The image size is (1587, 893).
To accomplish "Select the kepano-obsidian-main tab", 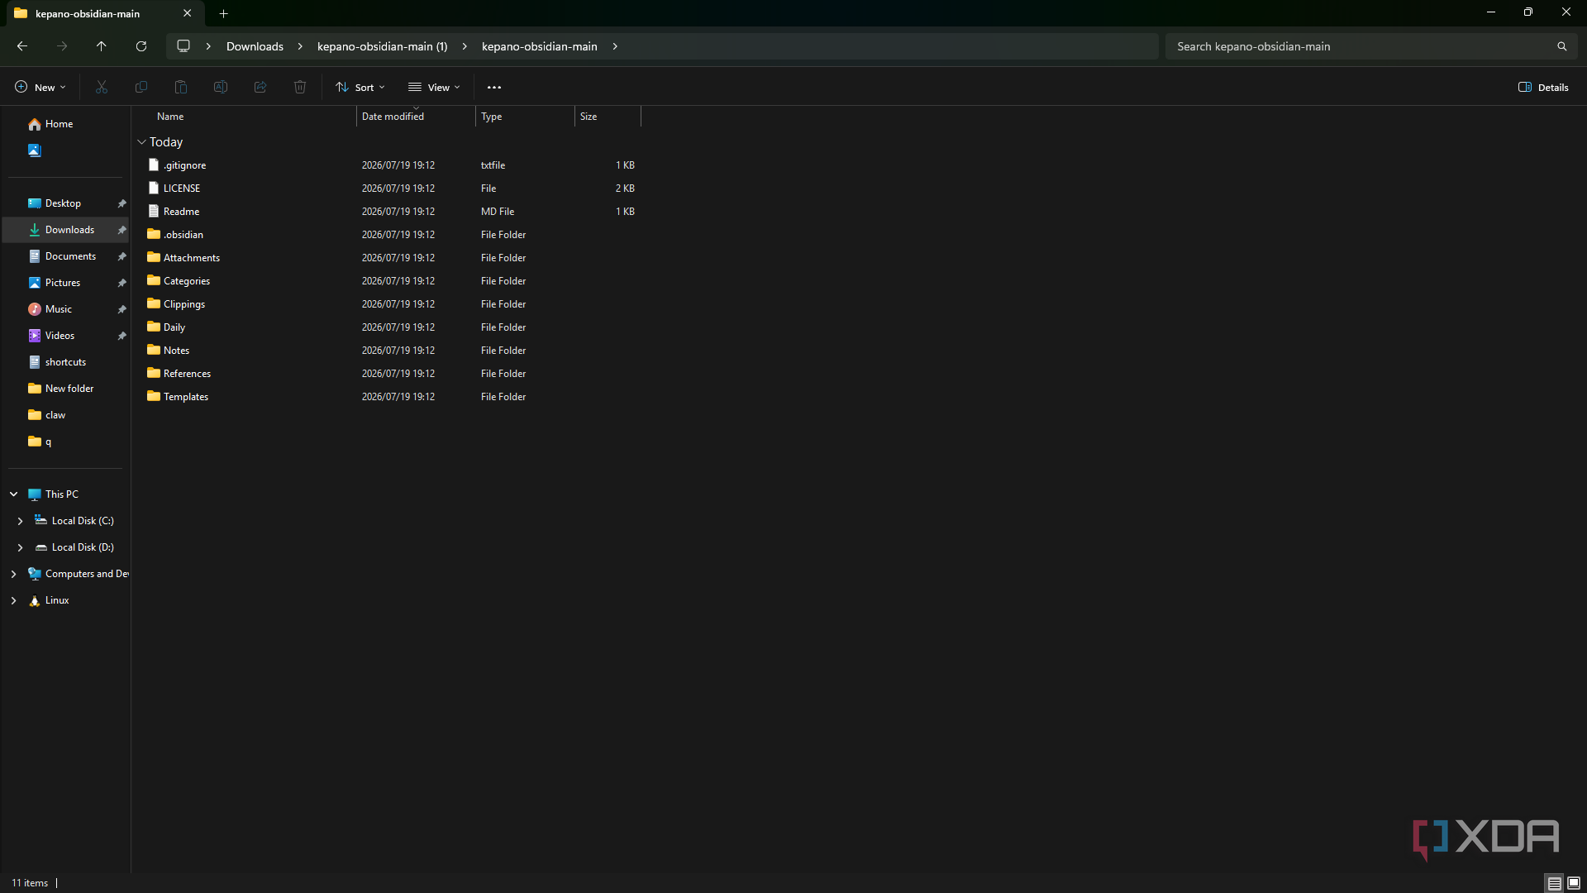I will (103, 13).
